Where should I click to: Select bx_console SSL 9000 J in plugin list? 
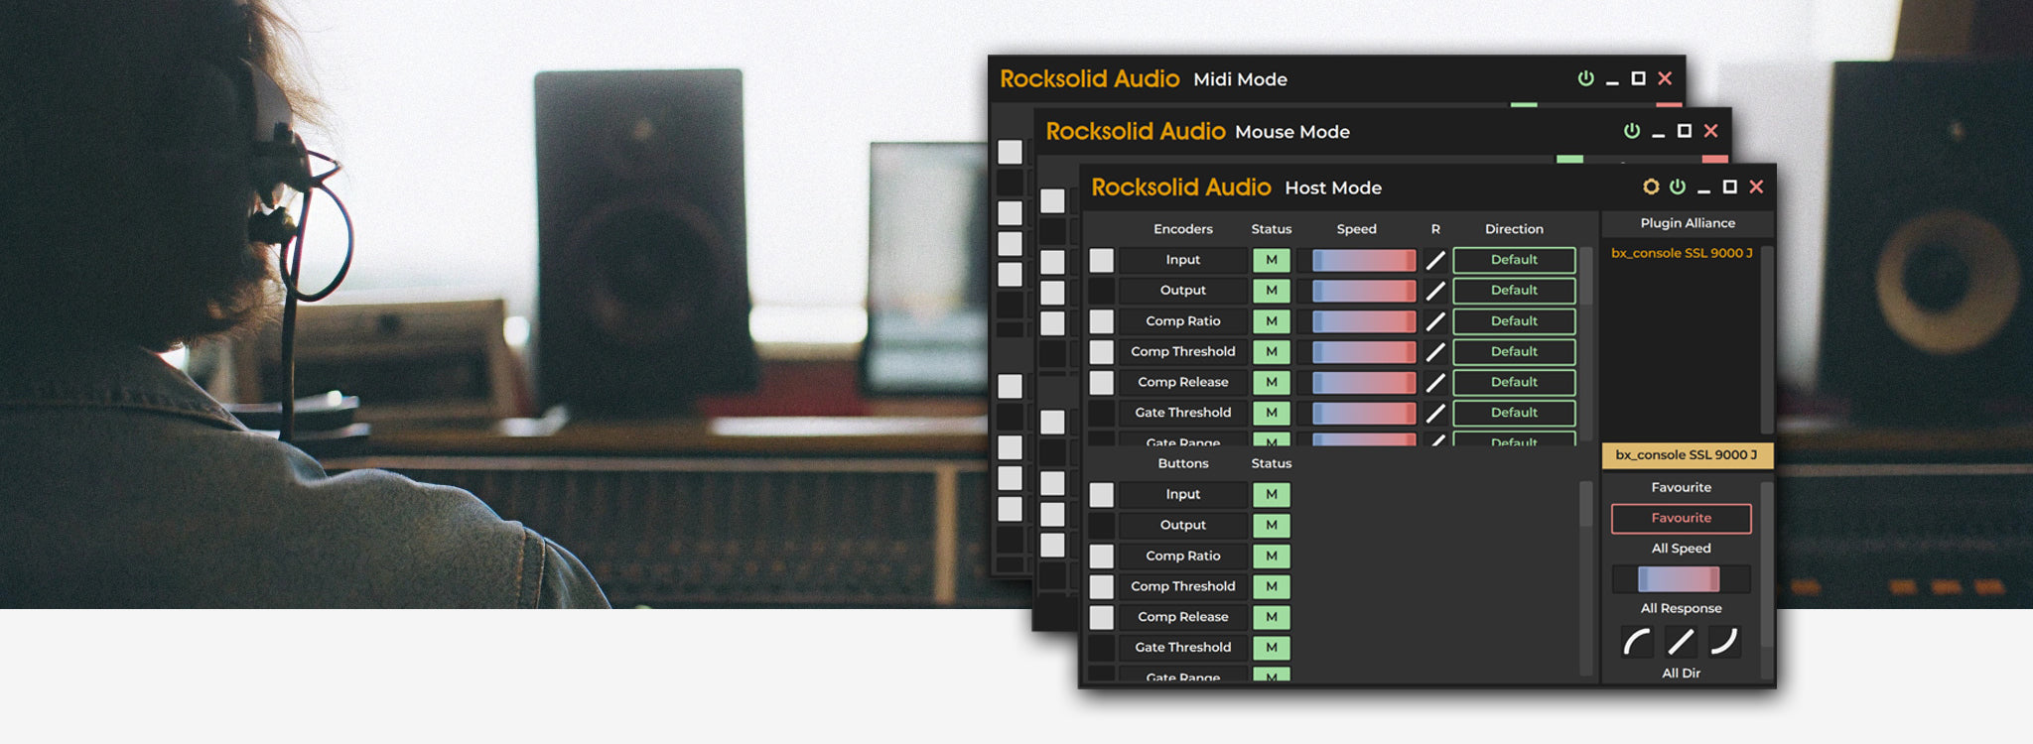[1682, 253]
